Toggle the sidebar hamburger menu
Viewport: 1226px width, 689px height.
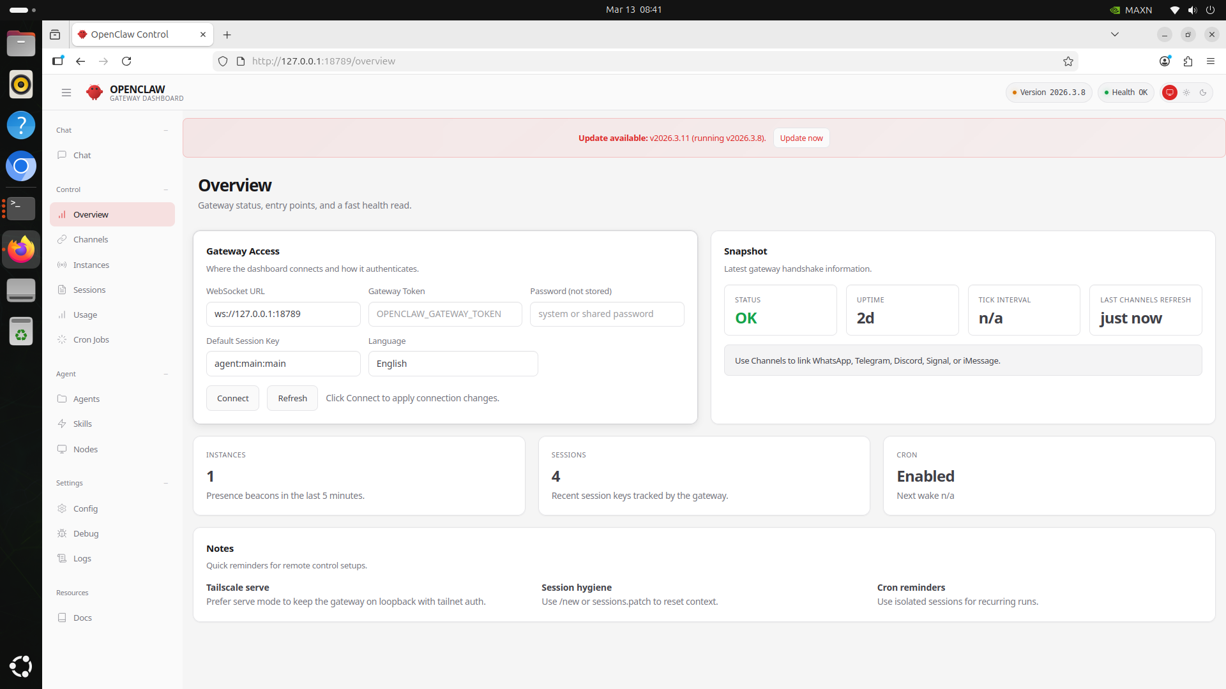(66, 93)
